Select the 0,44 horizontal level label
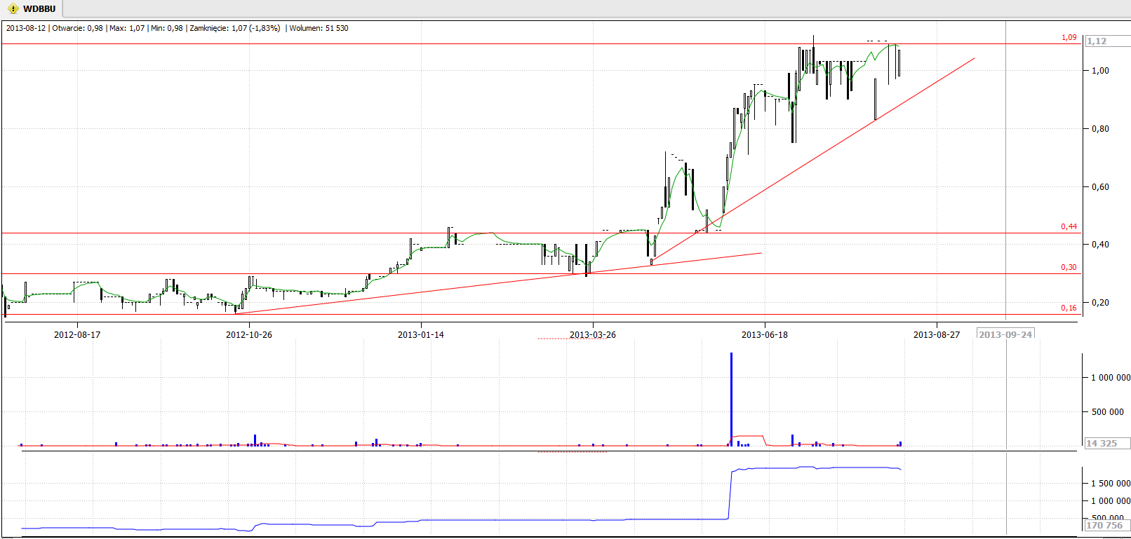The height and width of the screenshot is (539, 1131). coord(1069,226)
